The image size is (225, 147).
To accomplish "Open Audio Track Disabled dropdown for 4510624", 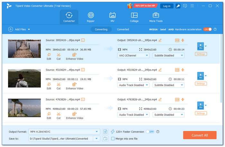I will pyautogui.click(x=133, y=85).
